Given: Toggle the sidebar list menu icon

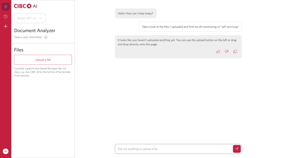Looking at the screenshot, I should pos(6,7).
